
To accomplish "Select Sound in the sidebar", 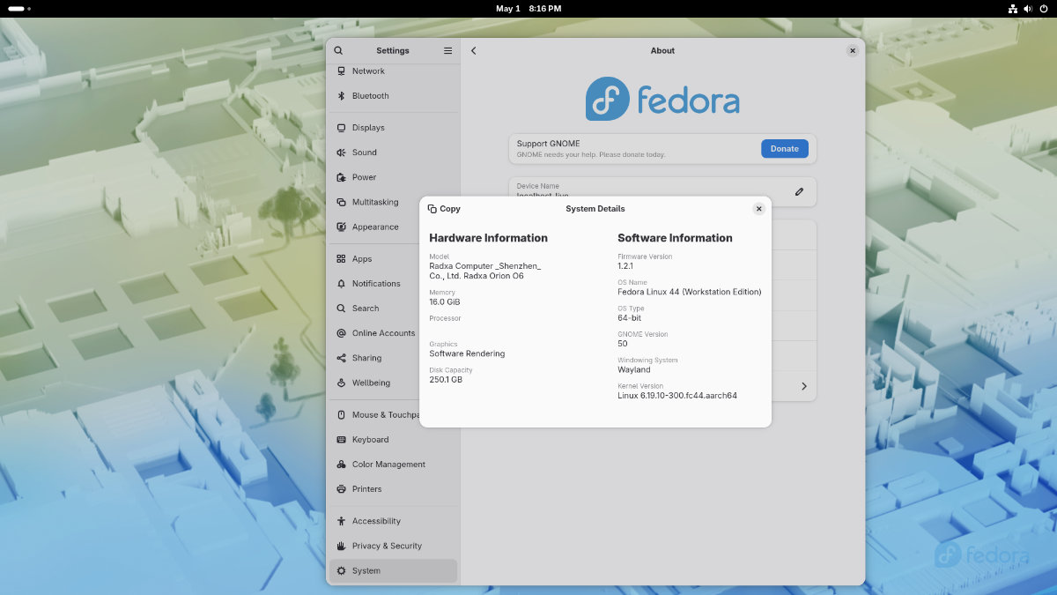I will (393, 152).
